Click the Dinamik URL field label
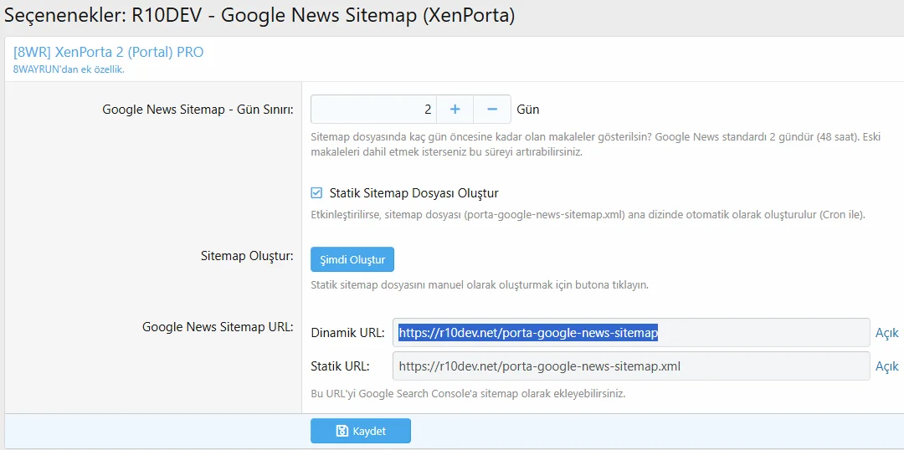This screenshot has width=904, height=450. pyautogui.click(x=347, y=333)
